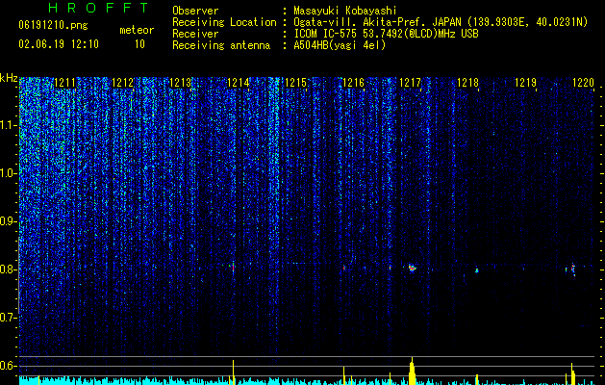Image resolution: width=605 pixels, height=385 pixels.
Task: Select the A504HB(yagi 4el) antenna text
Action: 340,45
